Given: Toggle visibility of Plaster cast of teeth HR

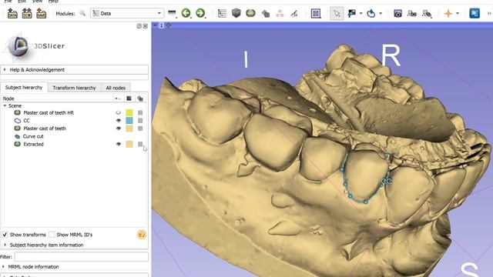Looking at the screenshot, I should coord(118,112).
